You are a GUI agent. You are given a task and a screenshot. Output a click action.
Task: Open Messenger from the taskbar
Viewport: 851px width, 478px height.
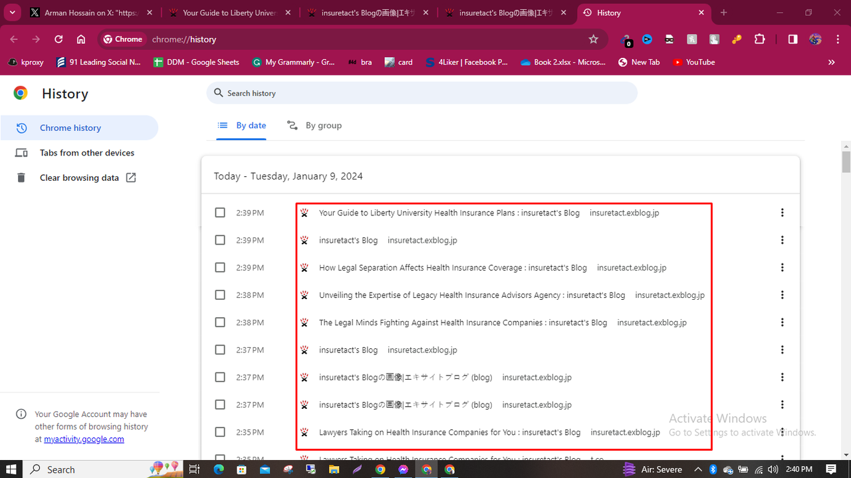pos(403,469)
